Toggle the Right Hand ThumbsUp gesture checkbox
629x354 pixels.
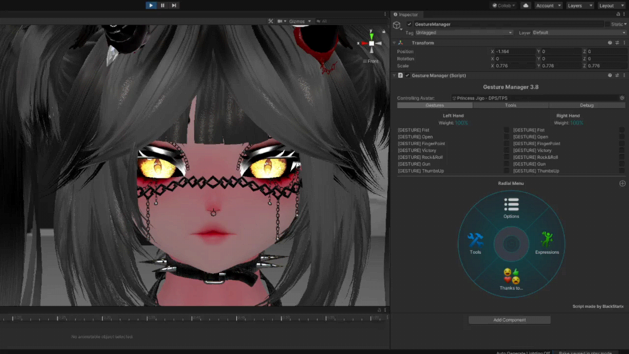click(622, 171)
